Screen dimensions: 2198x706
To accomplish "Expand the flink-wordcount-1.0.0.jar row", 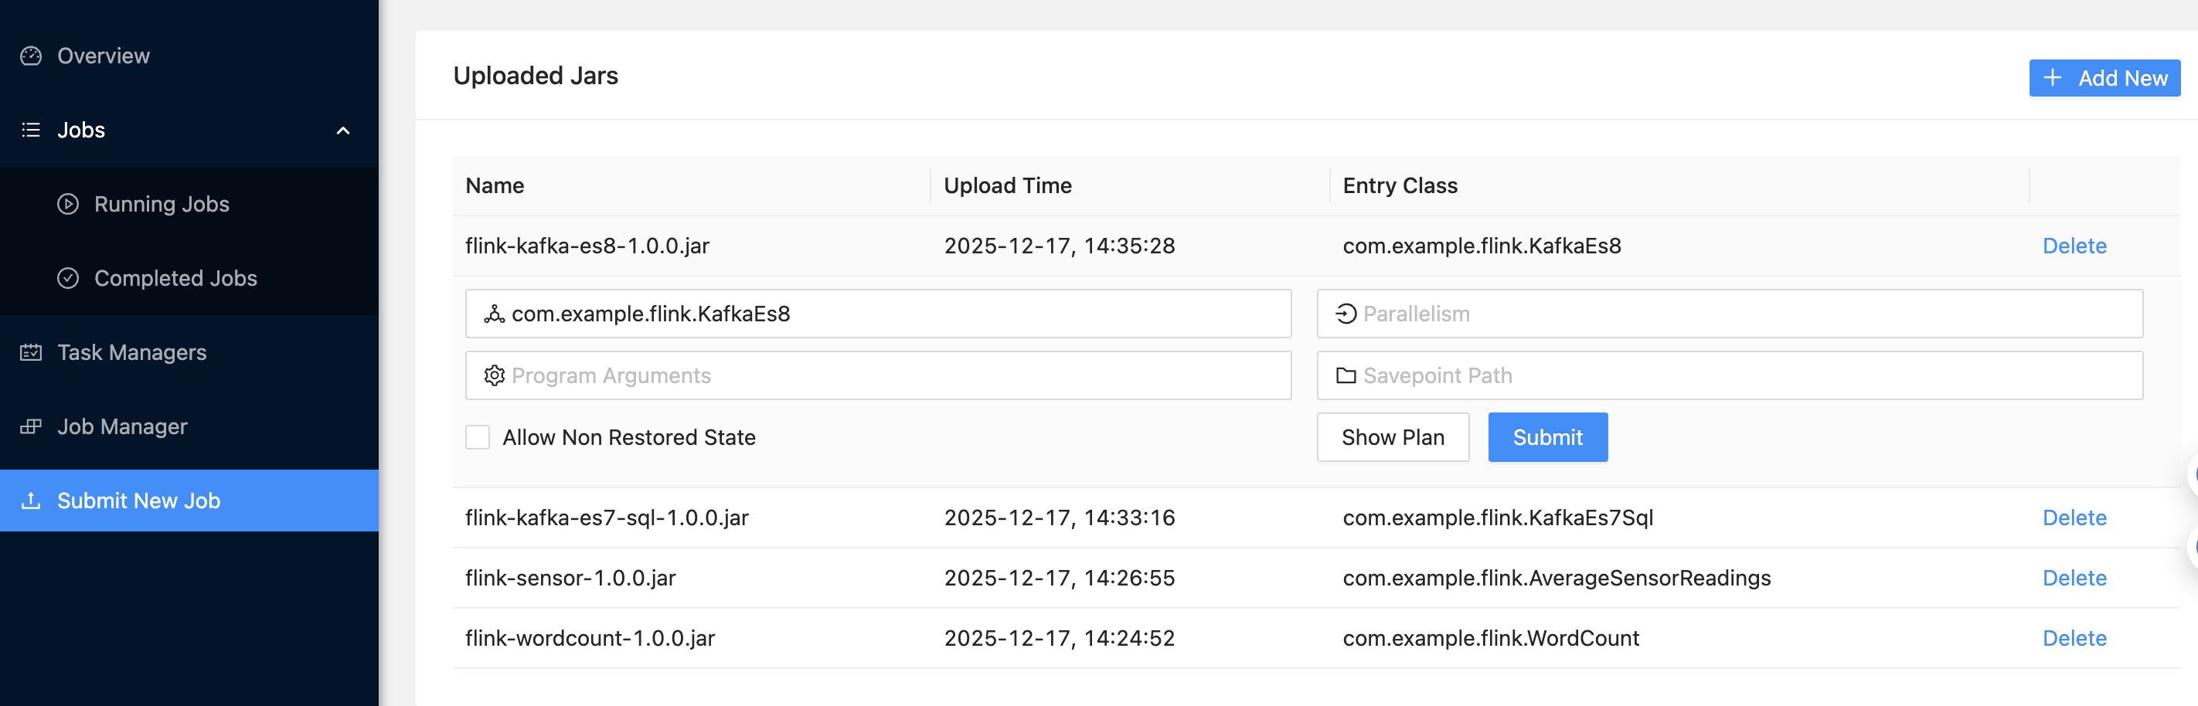I will point(590,639).
